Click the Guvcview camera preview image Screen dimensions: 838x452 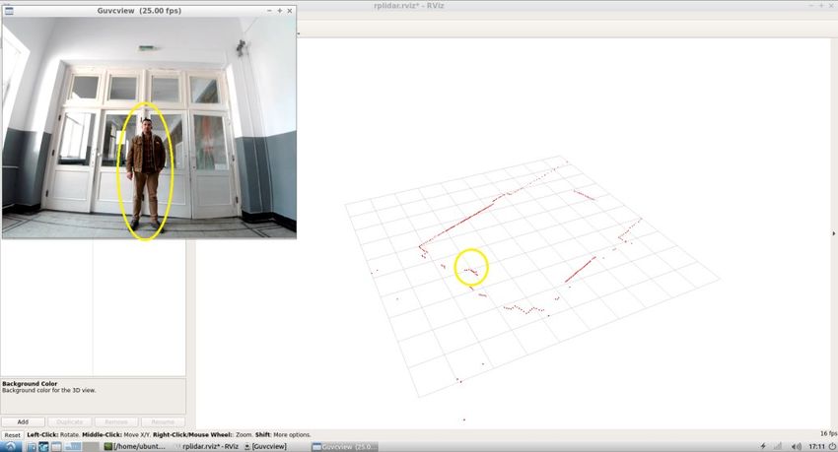(149, 128)
